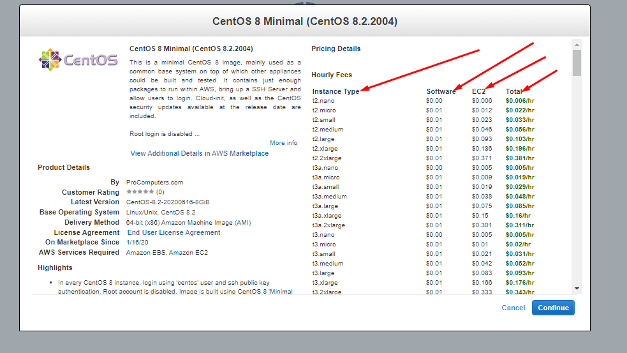Click the t3.micro instance type
The height and width of the screenshot is (353, 627).
click(x=324, y=244)
